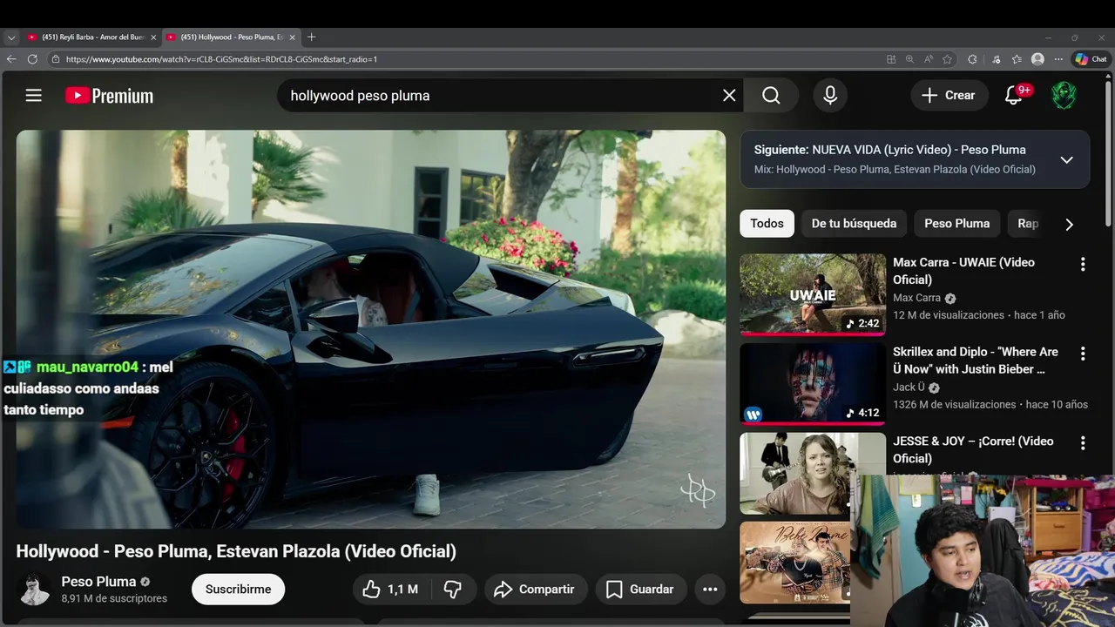This screenshot has height=627, width=1115.
Task: Open the tab actions dropdown menu
Action: pyautogui.click(x=10, y=37)
